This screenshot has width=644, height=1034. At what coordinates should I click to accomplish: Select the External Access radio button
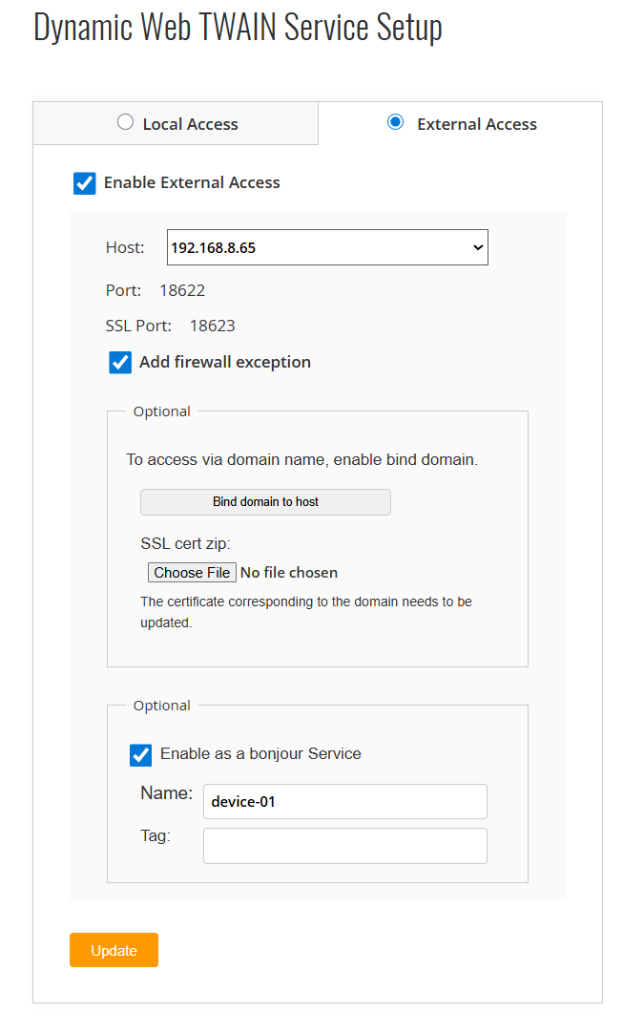(x=395, y=122)
